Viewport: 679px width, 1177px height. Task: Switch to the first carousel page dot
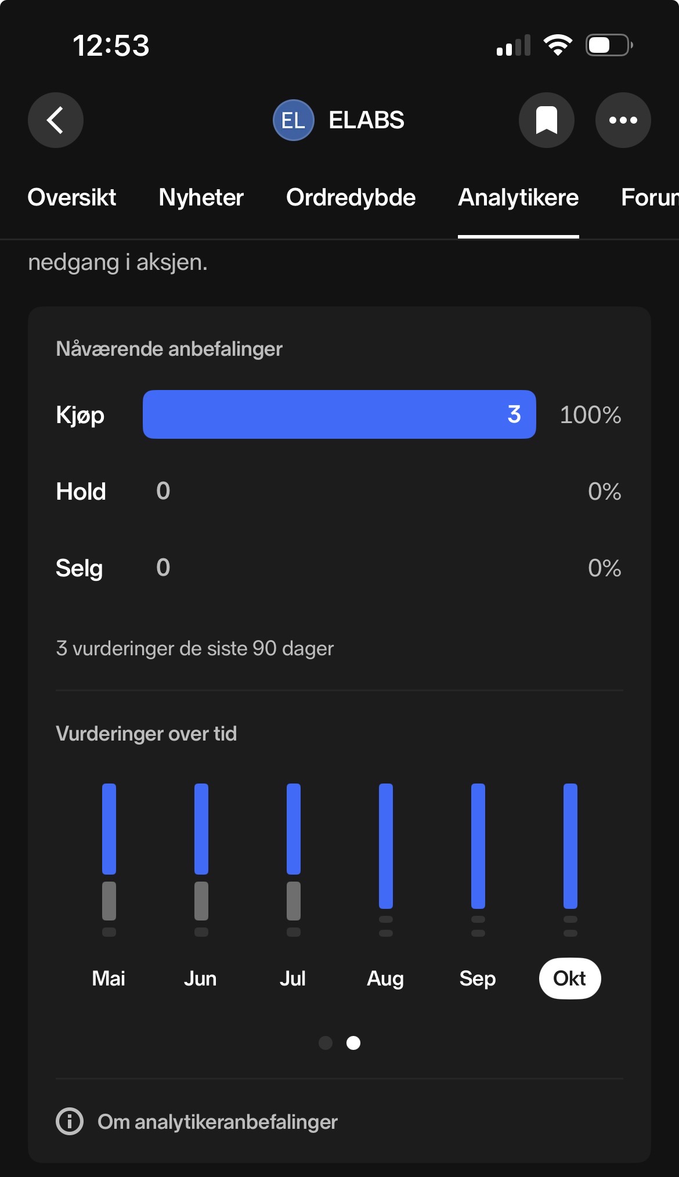(x=326, y=1043)
